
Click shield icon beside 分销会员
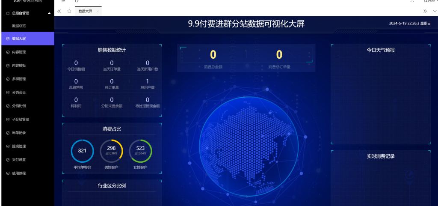click(x=8, y=93)
